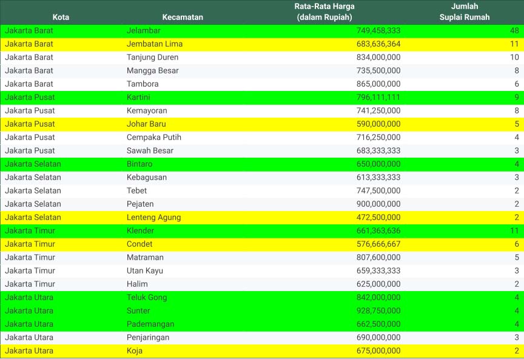
Task: Click the Kartini cell
Action: (139, 97)
